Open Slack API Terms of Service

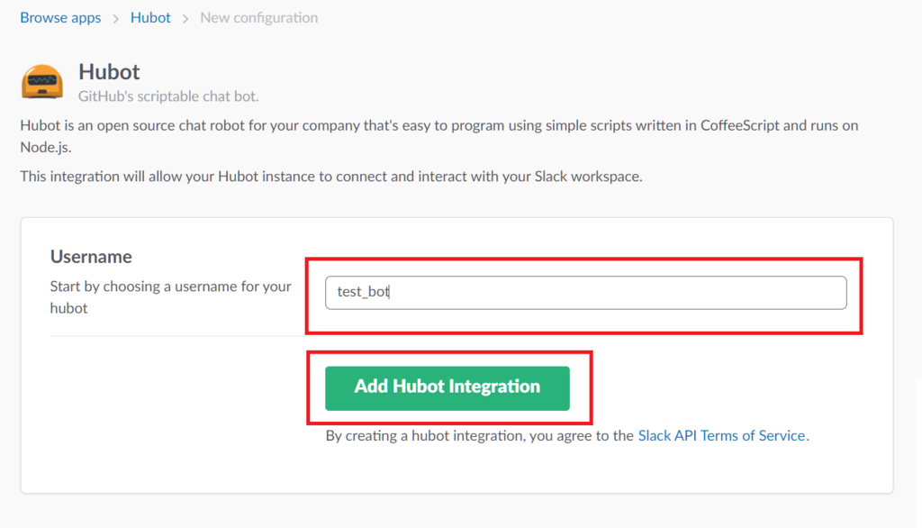(x=721, y=435)
